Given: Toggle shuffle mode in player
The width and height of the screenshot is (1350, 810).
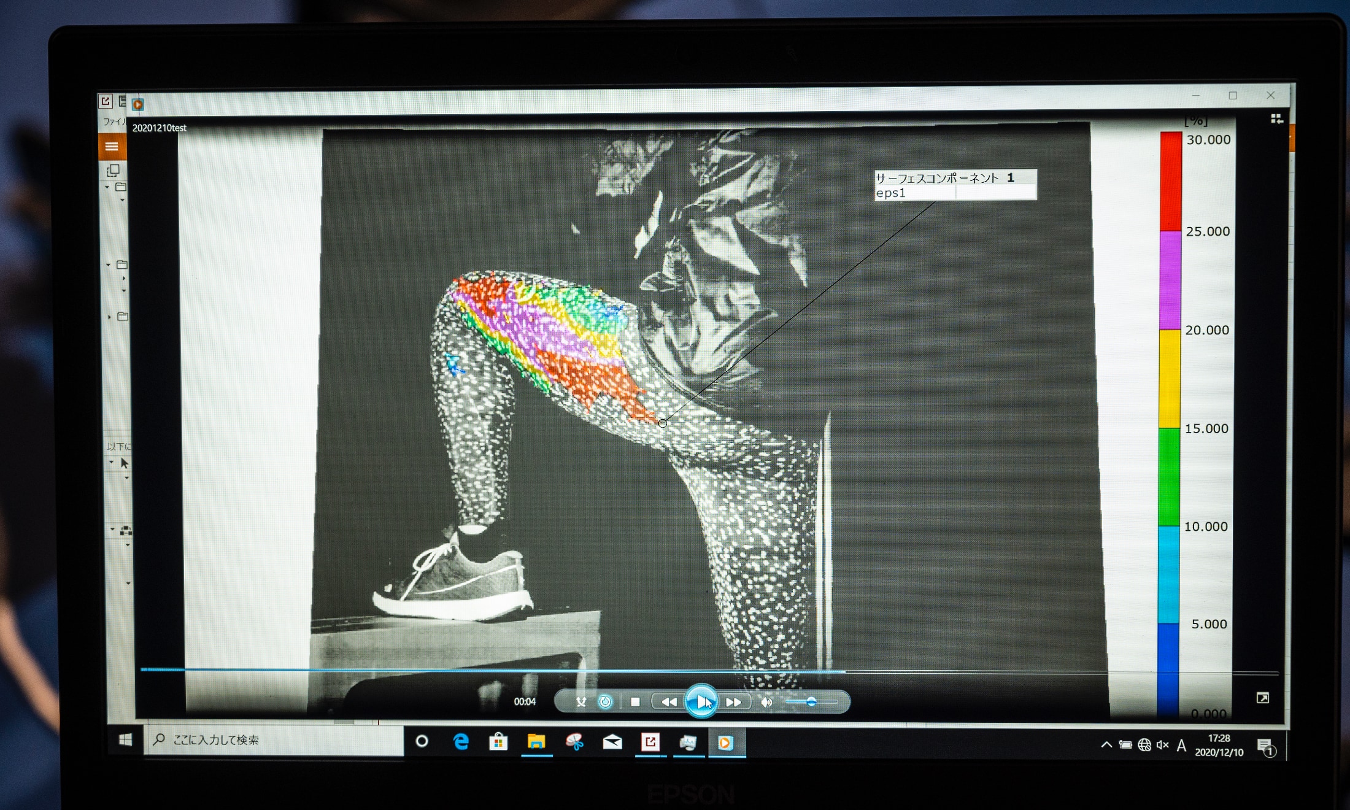Looking at the screenshot, I should click(x=580, y=701).
